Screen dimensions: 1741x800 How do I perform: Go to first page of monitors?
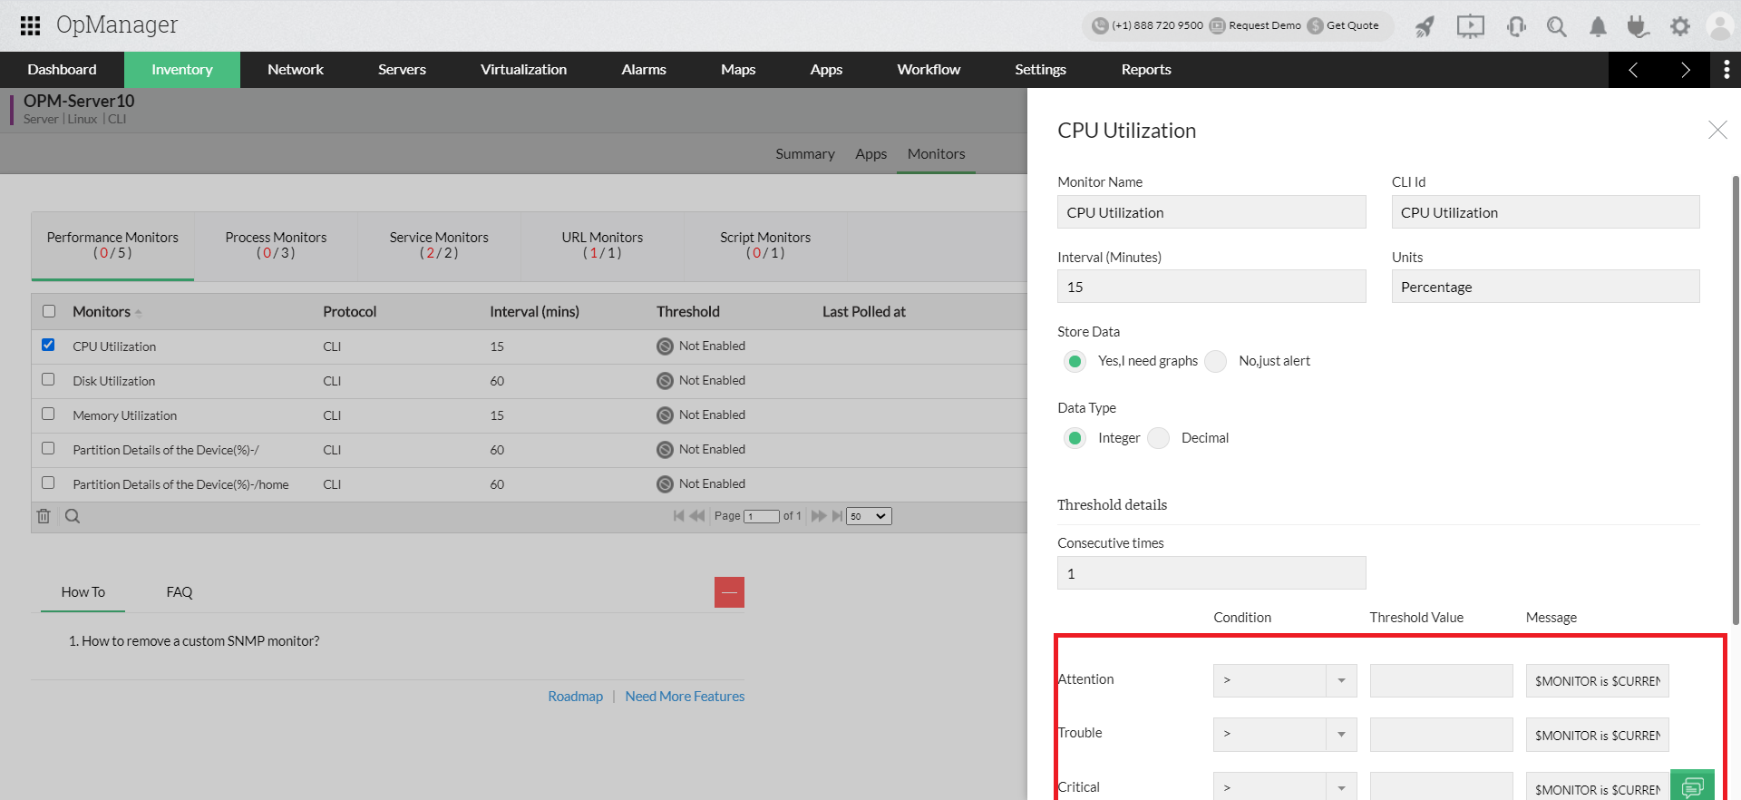coord(678,516)
